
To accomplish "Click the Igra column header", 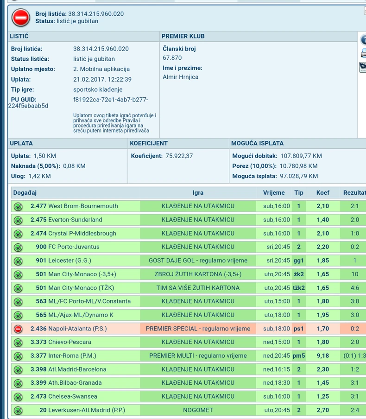I will click(x=198, y=193).
